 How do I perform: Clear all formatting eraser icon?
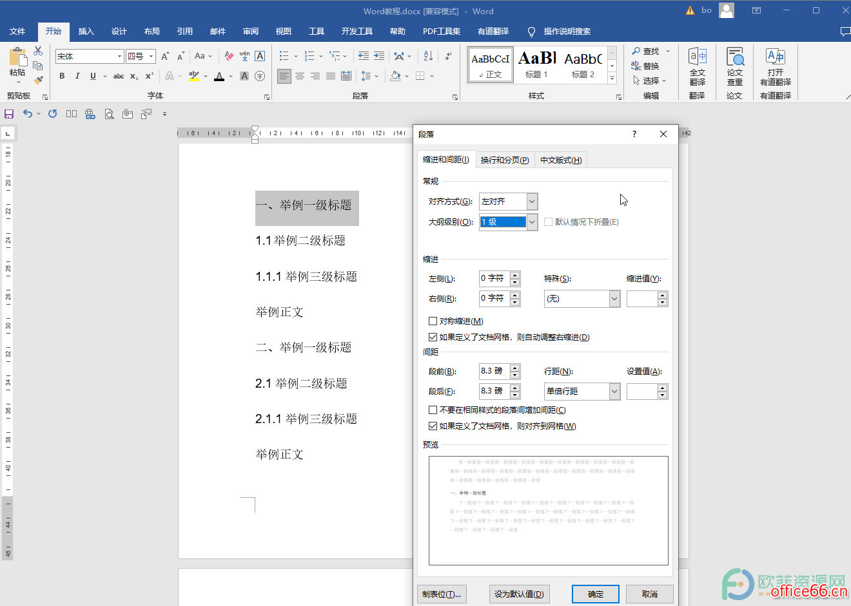(229, 57)
